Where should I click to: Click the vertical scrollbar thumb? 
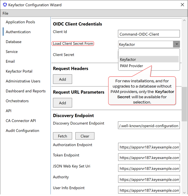pos(184,104)
